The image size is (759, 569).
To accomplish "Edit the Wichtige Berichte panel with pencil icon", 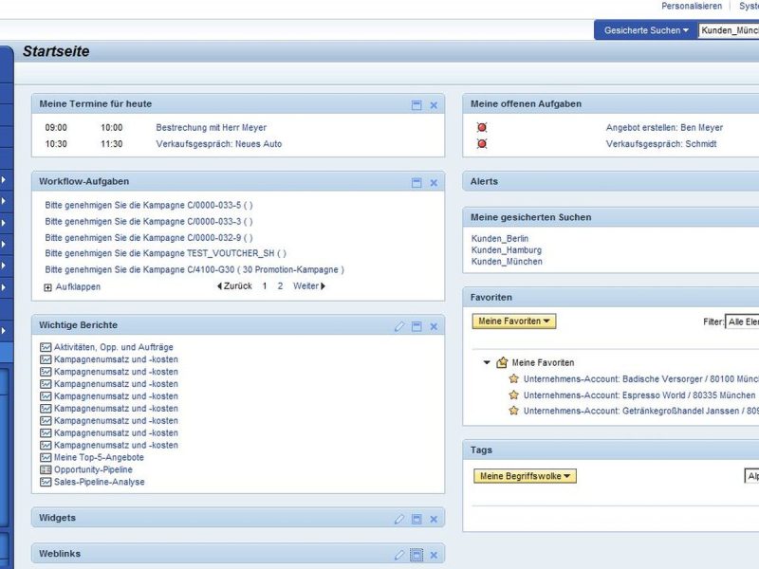I will coord(398,326).
